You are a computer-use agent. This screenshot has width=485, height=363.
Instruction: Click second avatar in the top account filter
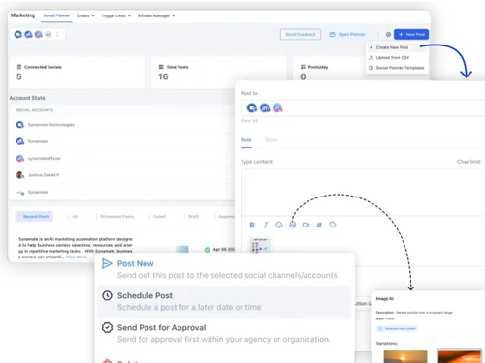[x=28, y=34]
